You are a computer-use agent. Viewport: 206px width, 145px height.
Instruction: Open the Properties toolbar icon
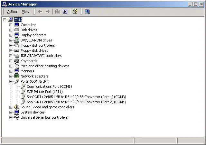tap(75, 12)
